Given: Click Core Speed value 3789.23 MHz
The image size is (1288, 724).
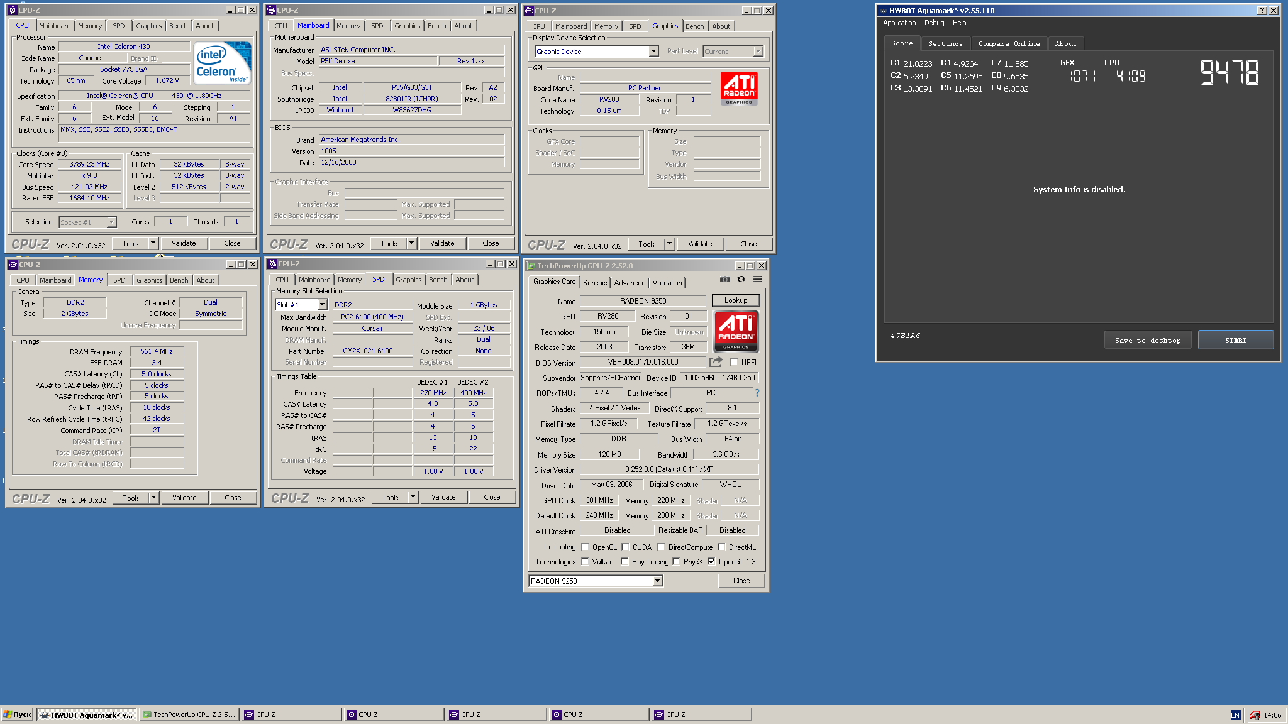Looking at the screenshot, I should [89, 164].
